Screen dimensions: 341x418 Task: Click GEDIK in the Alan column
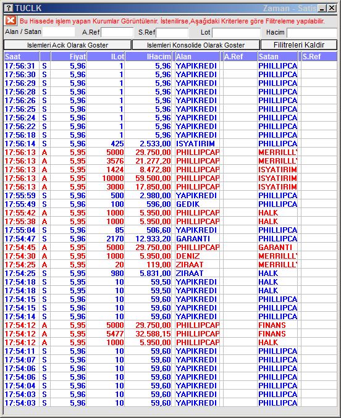[x=188, y=204]
